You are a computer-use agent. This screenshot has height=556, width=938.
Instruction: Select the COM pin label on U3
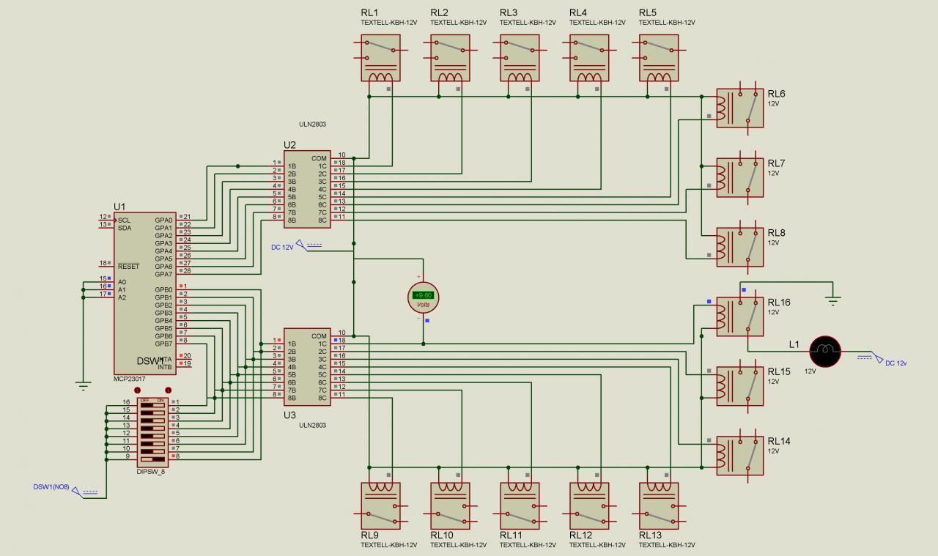coord(319,336)
